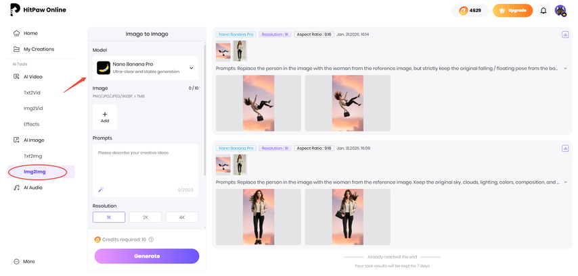Click the download icon on first result
The image size is (578, 276).
click(x=565, y=34)
